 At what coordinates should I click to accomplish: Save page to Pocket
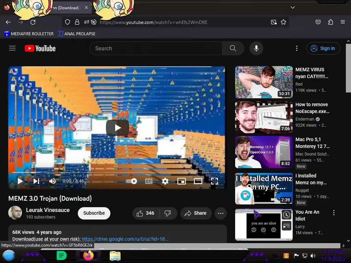click(x=318, y=22)
